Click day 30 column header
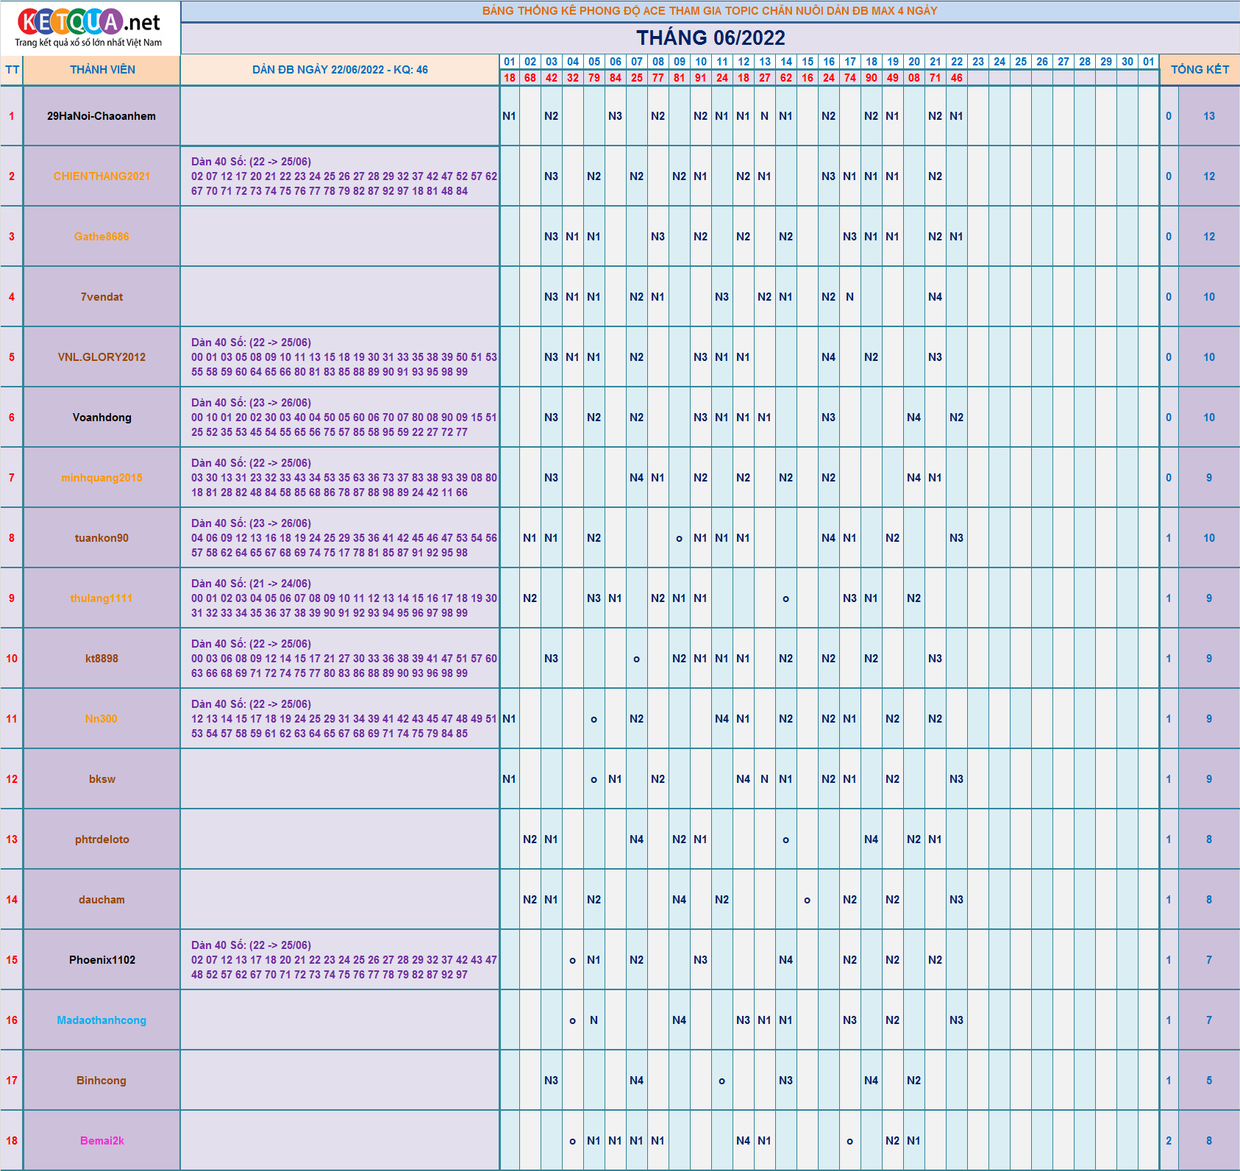This screenshot has height=1171, width=1240. click(1127, 62)
